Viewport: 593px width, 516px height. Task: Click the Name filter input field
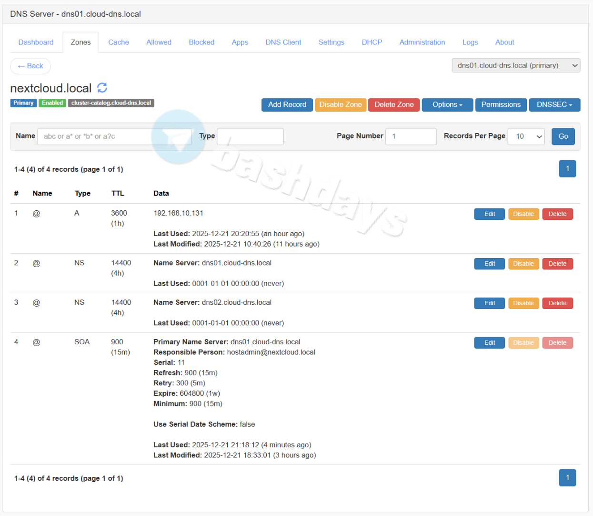[x=114, y=136]
